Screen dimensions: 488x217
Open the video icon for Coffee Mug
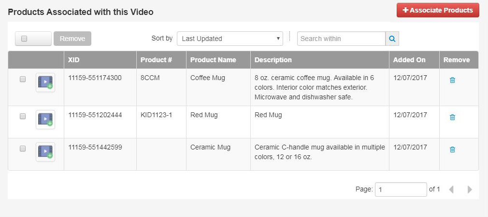(x=45, y=82)
